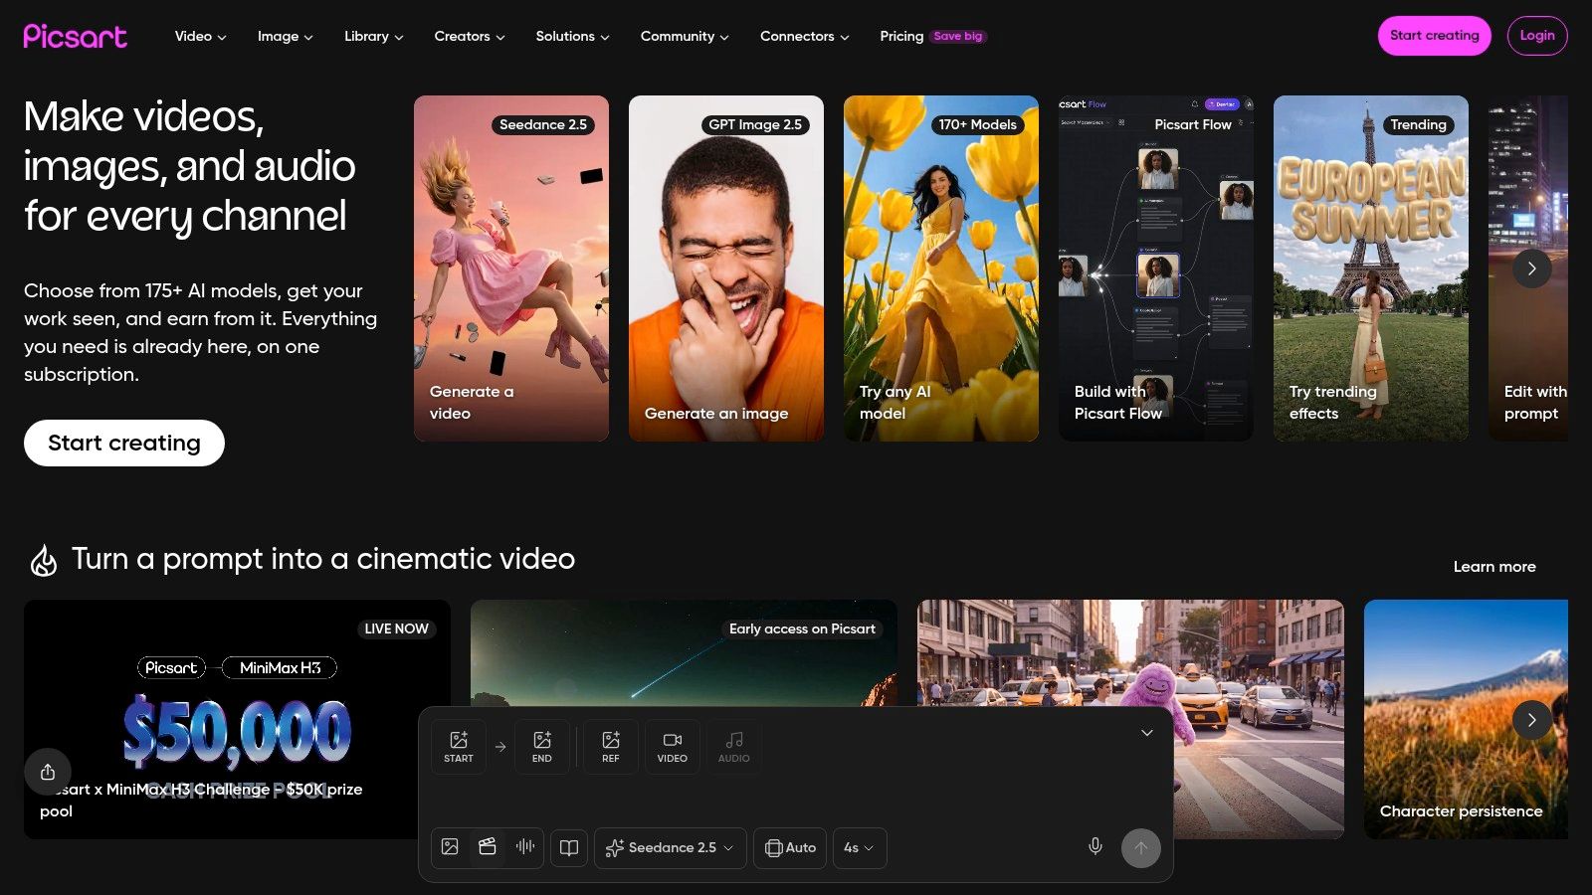Open the Creators menu
The image size is (1592, 895).
pos(470,36)
